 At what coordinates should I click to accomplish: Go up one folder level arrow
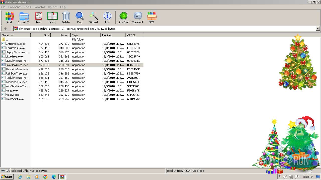click(x=6, y=28)
